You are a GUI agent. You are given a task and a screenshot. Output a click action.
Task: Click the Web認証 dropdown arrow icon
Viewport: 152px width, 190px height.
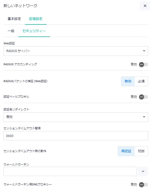click(144, 51)
